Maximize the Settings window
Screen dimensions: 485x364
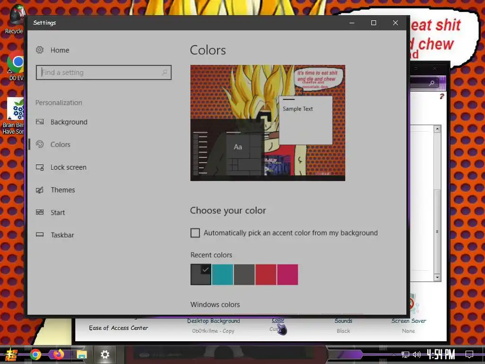pyautogui.click(x=373, y=23)
